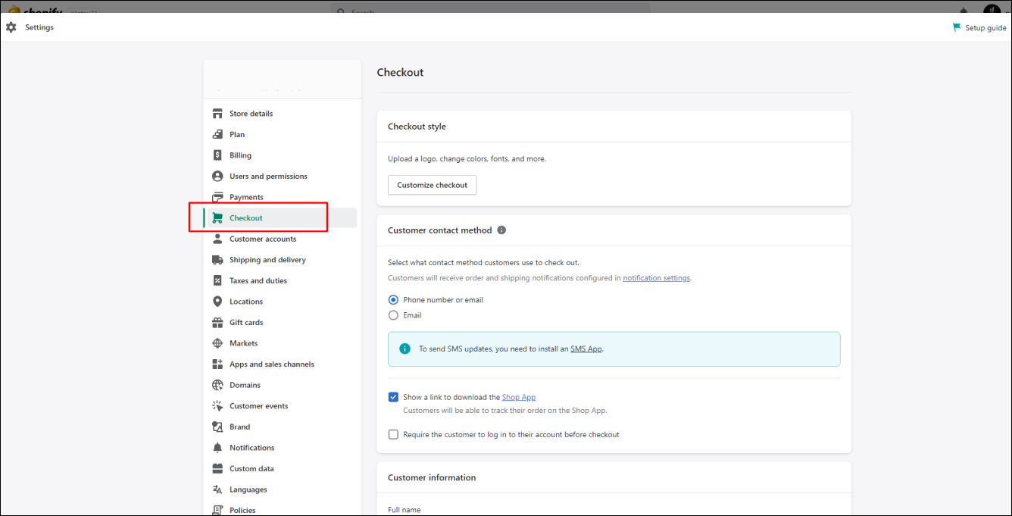The image size is (1012, 516).
Task: Click the Apps and sales channels icon
Action: pos(217,364)
